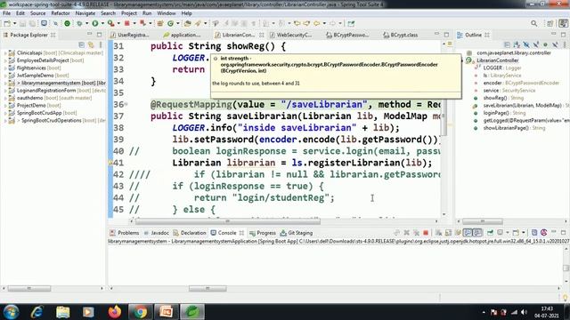Viewport: 570px width, 320px height.
Task: Click the Search magnifier icon at top right
Action: pos(534,24)
